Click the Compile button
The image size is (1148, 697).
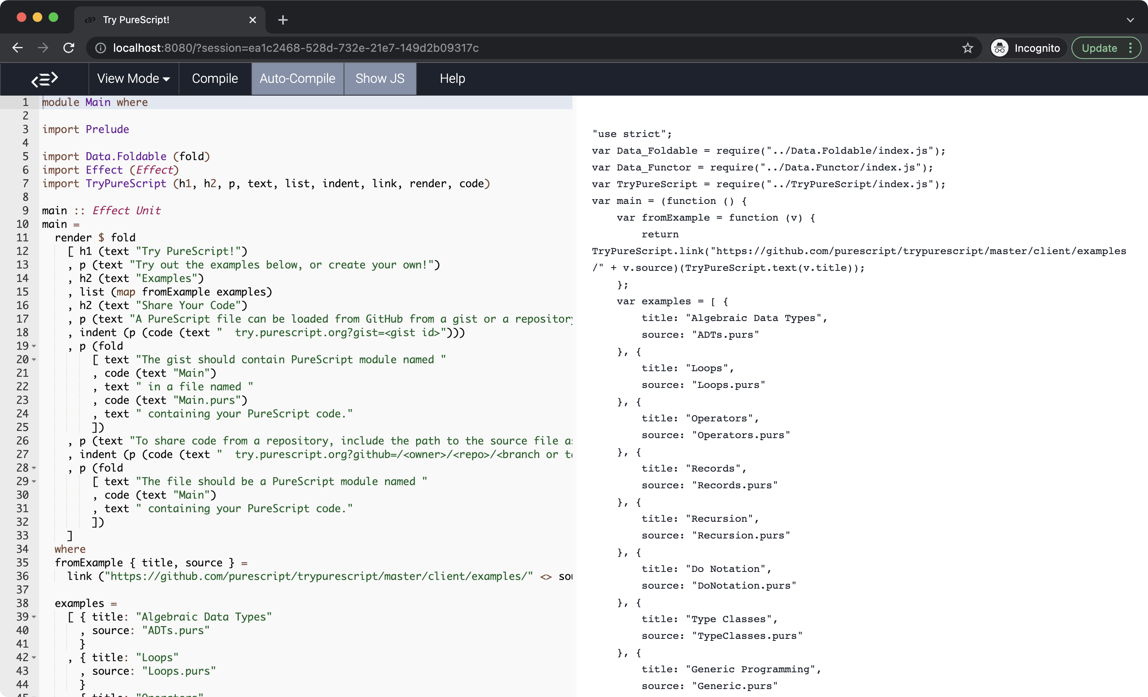(x=215, y=79)
